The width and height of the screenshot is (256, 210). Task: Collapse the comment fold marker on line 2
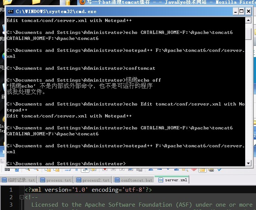[x=22, y=197]
